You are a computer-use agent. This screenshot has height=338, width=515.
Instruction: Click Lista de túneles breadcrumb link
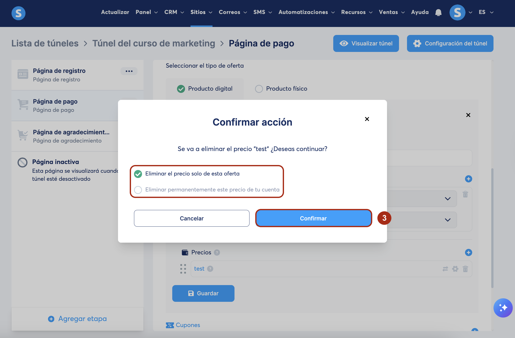tap(45, 43)
